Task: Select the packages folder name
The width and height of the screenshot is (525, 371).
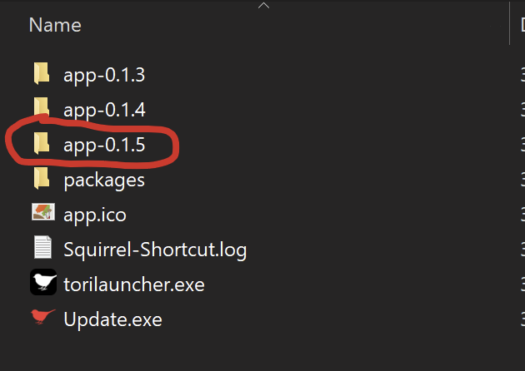Action: 104,181
